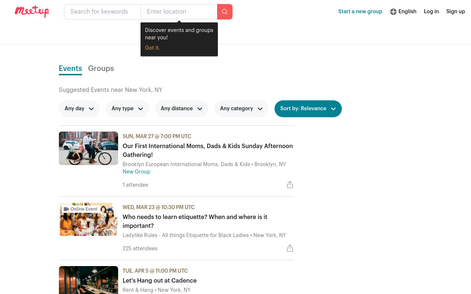Viewport: 471px width, 294px height.
Task: Expand the Any distance filter
Action: click(x=181, y=109)
